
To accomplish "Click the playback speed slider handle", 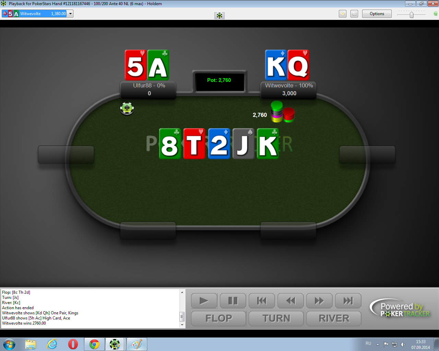I will click(x=412, y=15).
